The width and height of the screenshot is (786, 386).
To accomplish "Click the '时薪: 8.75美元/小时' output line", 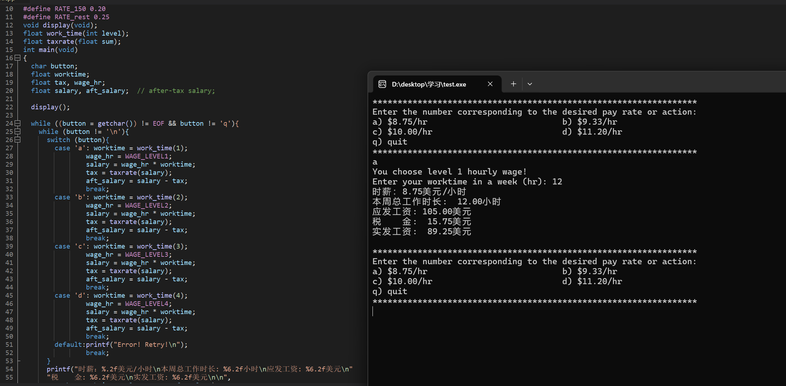I will (419, 192).
